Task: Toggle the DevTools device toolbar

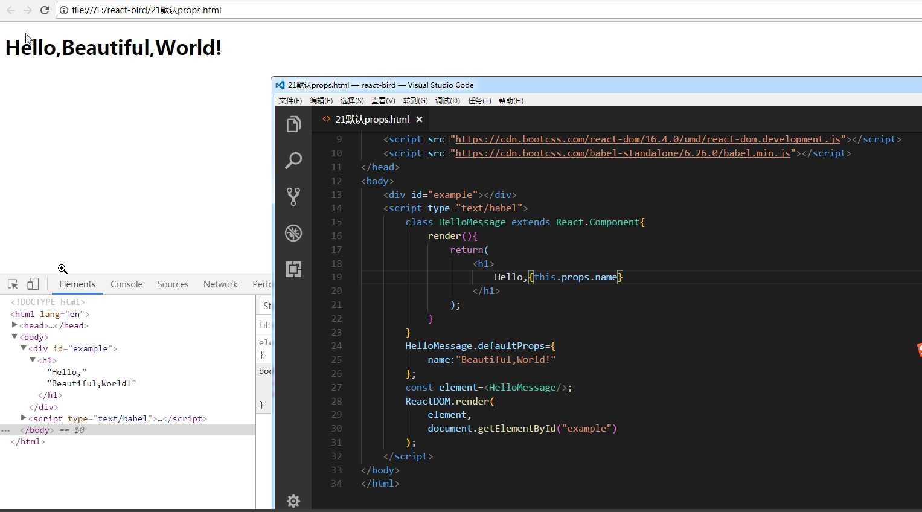Action: coord(33,284)
